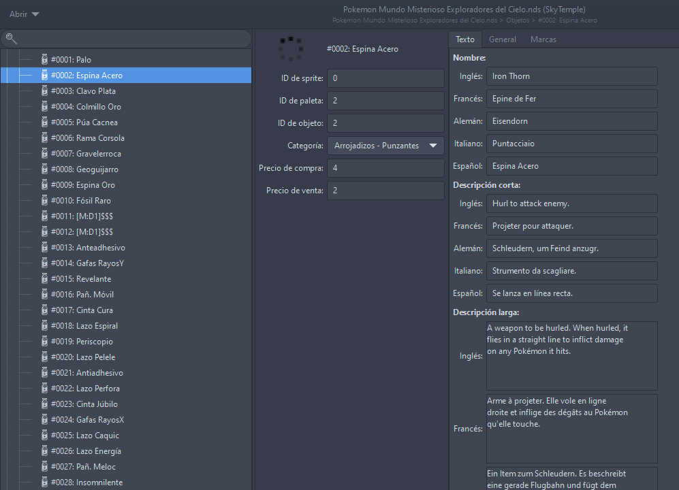Click the icon next to #0010: Fósil Raro
The width and height of the screenshot is (679, 490).
pyautogui.click(x=44, y=201)
